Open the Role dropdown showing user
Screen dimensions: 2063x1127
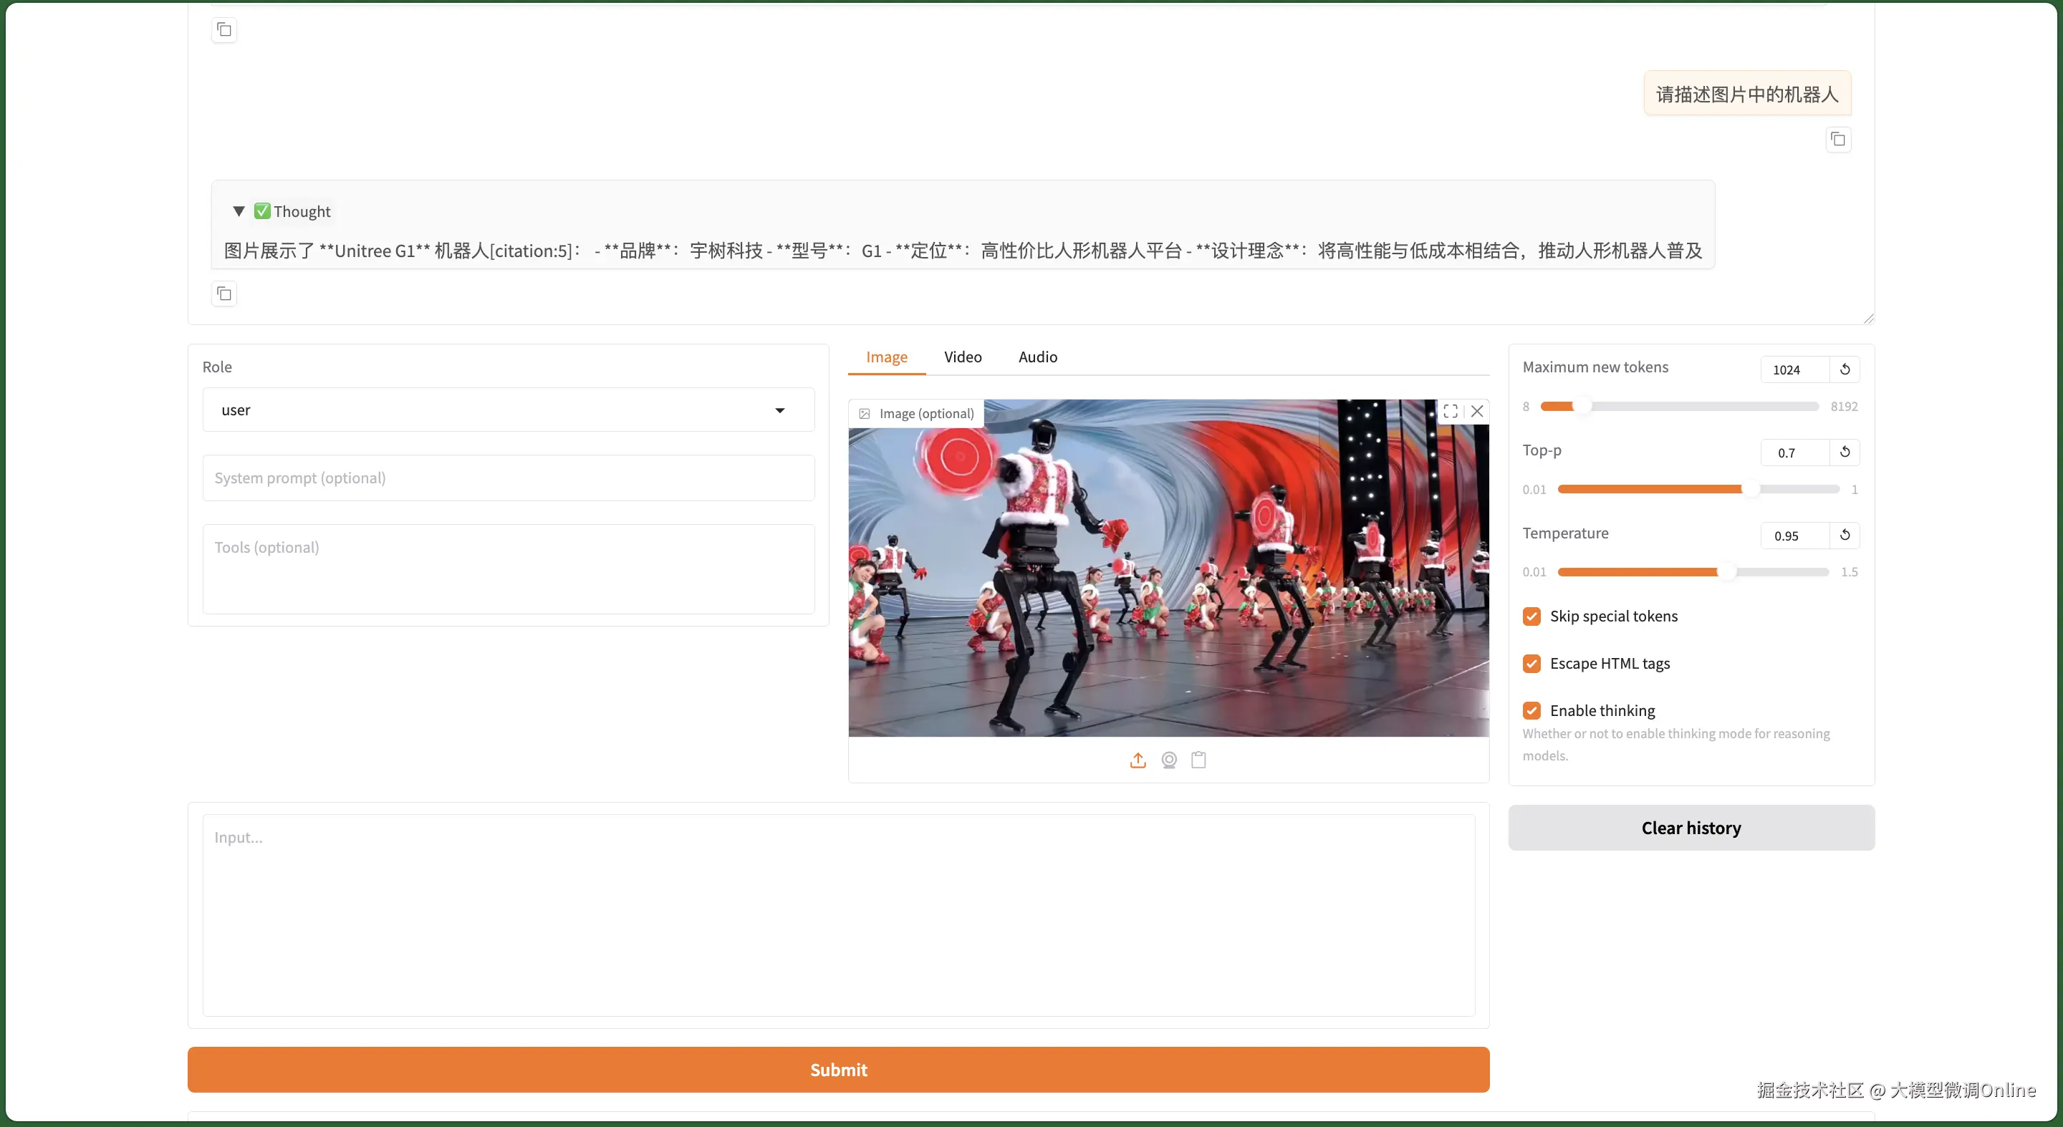(x=508, y=410)
